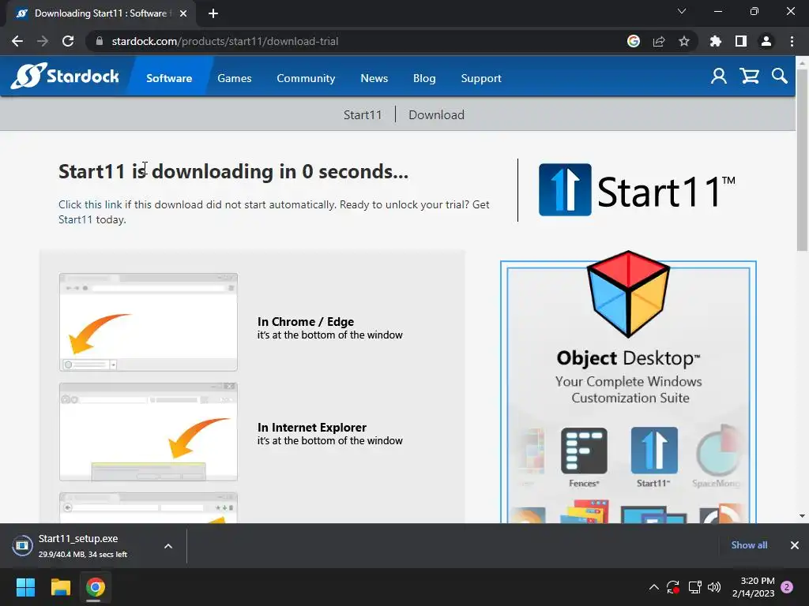Open the clock showing 3:20 PM 2/14/2023
This screenshot has height=606, width=809.
(753, 587)
